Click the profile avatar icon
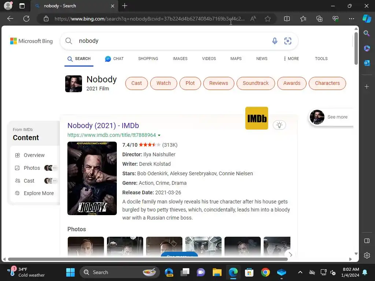375x281 pixels. pyautogui.click(x=8, y=6)
